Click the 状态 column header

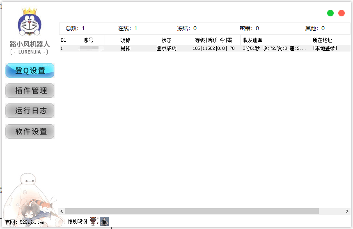166,40
